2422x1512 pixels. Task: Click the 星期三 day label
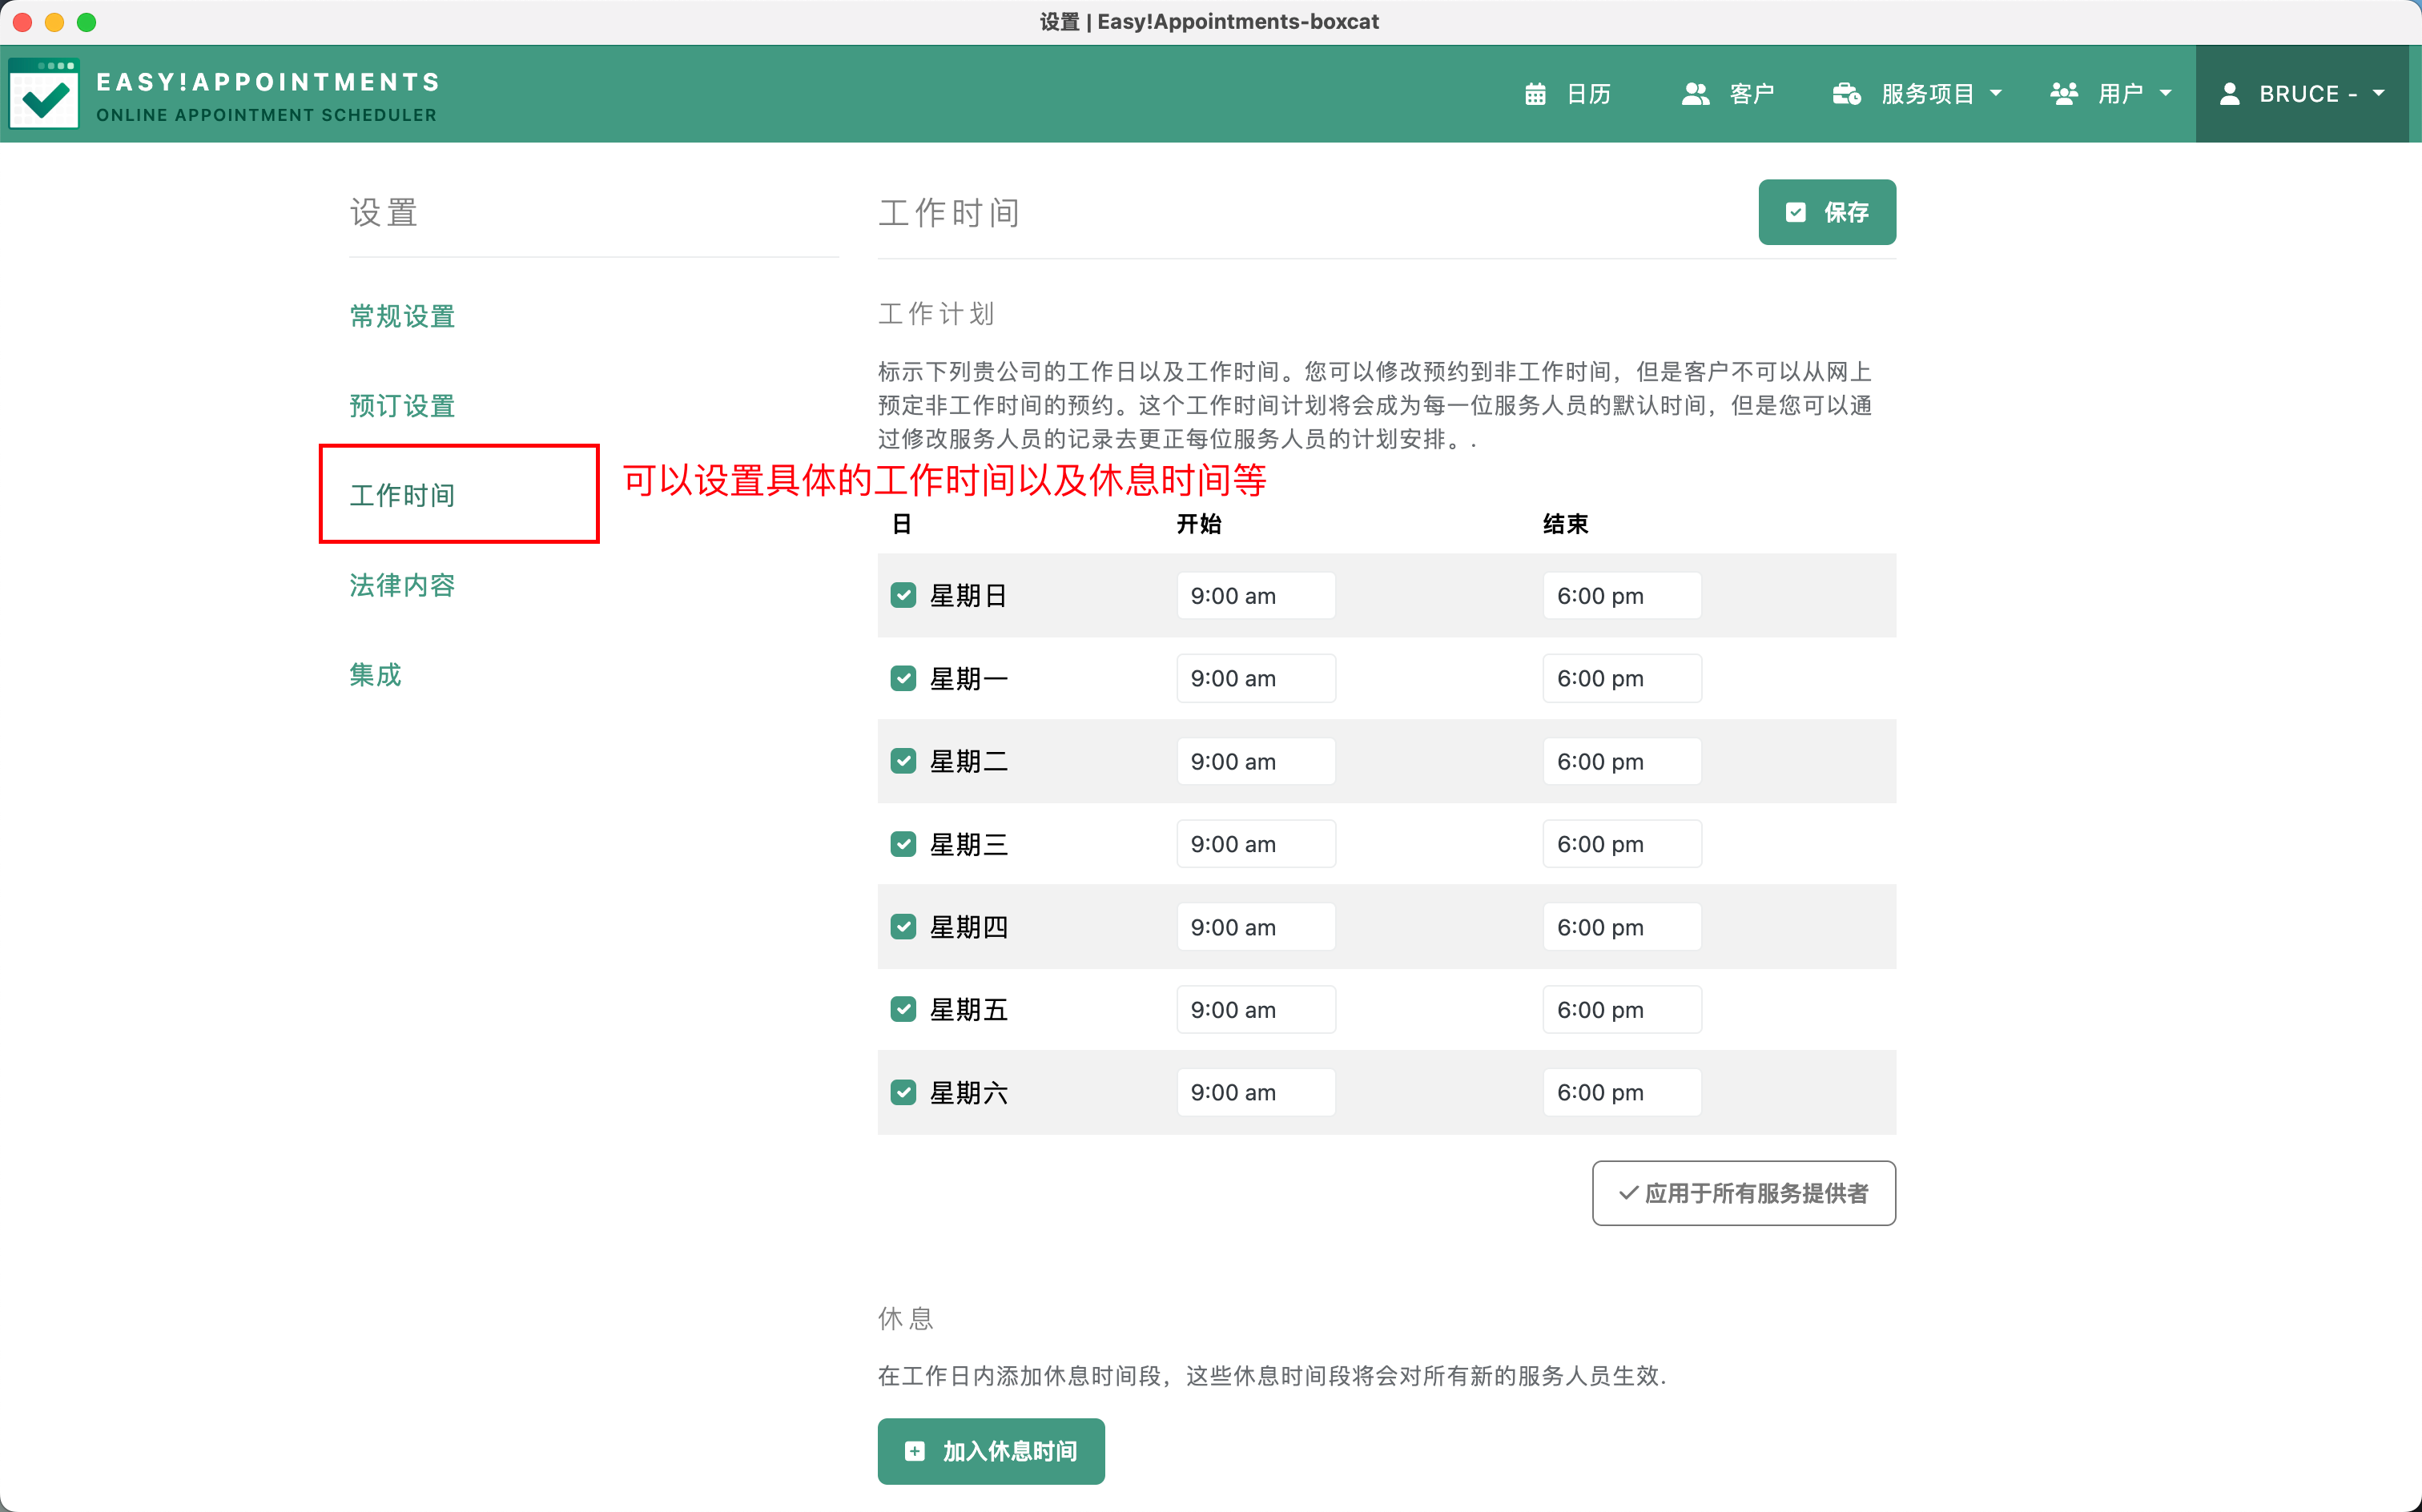click(x=968, y=844)
